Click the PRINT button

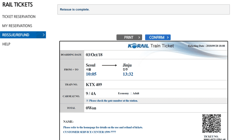[129, 37]
